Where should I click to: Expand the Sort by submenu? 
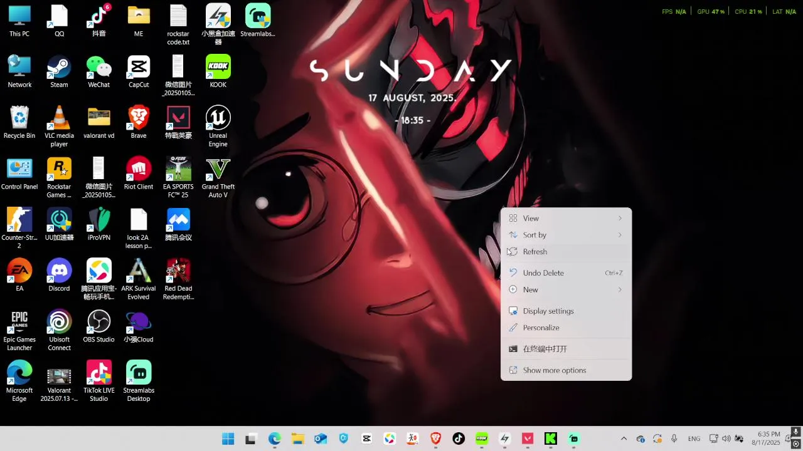(x=566, y=235)
